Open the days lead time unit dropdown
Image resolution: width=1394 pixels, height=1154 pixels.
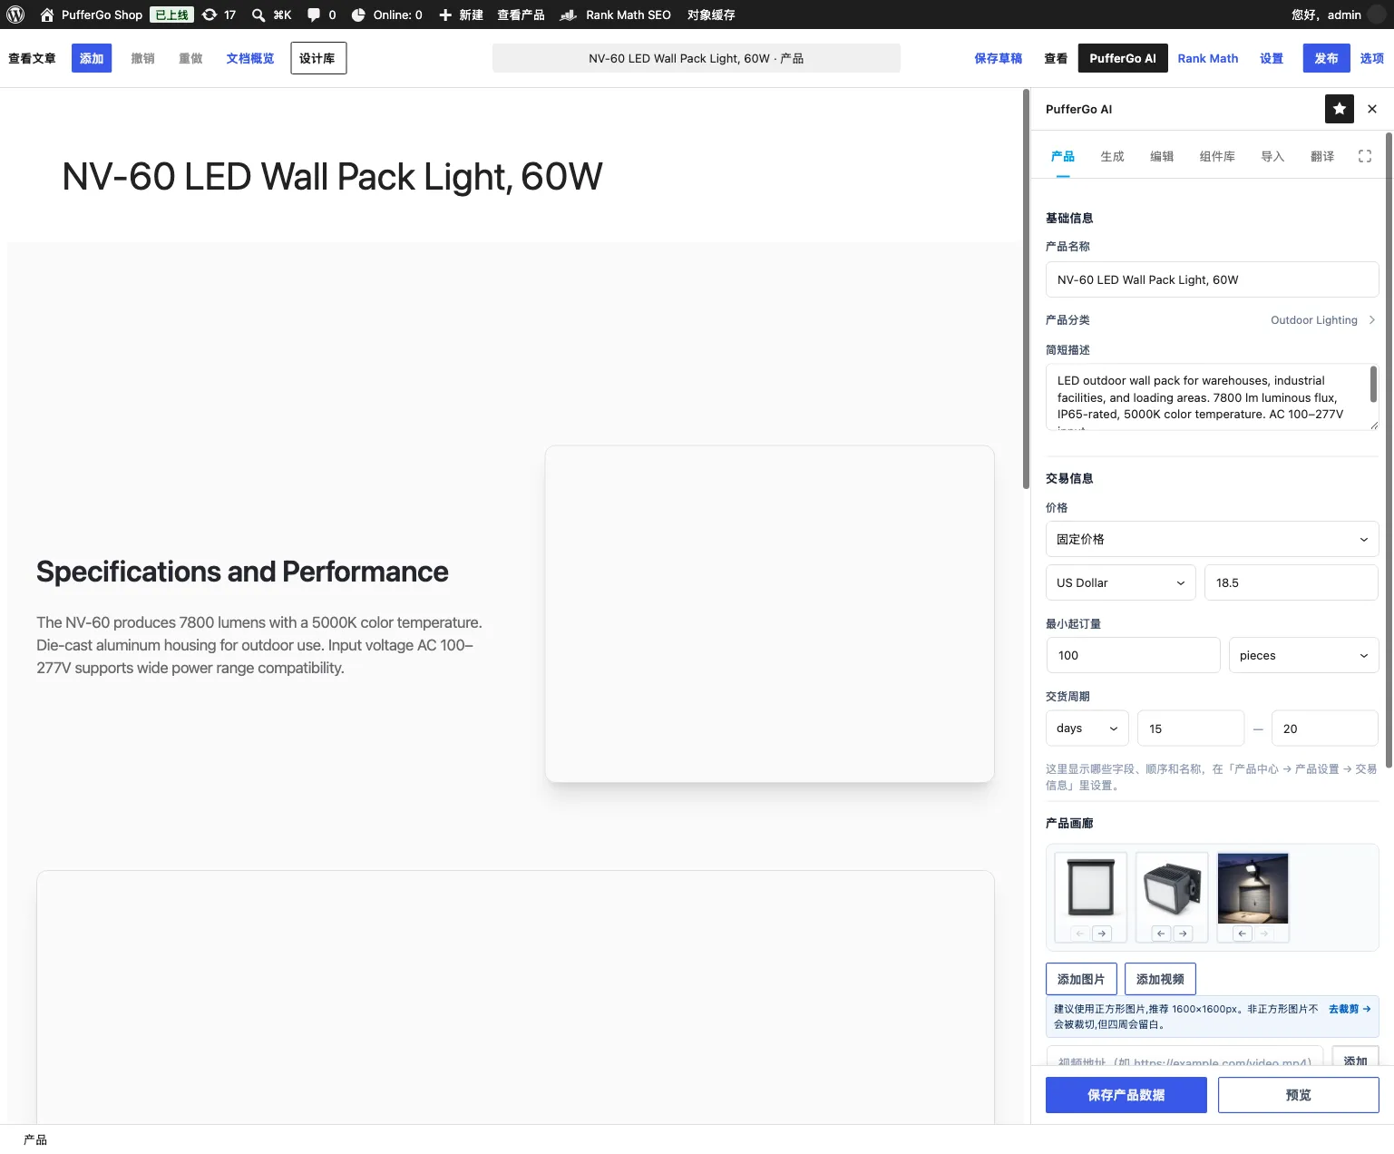click(x=1087, y=728)
